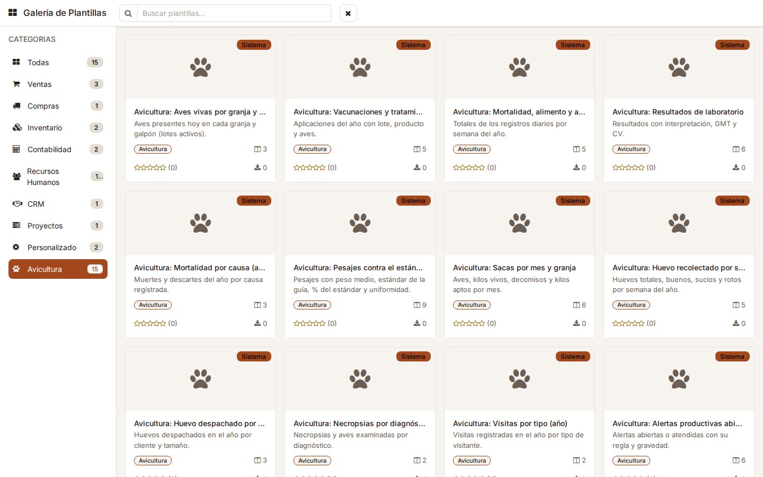Open the Sacas por mes y granja title
This screenshot has width=763, height=477.
coord(514,268)
